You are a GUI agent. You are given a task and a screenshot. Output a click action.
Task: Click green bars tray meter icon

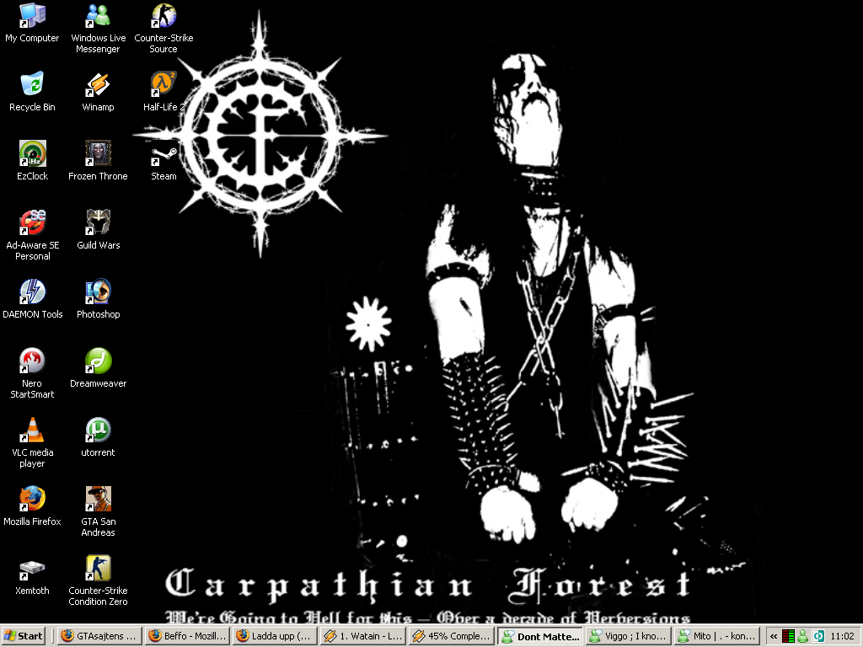(788, 637)
